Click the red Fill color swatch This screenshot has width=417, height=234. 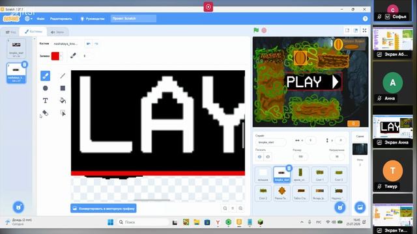click(x=55, y=56)
